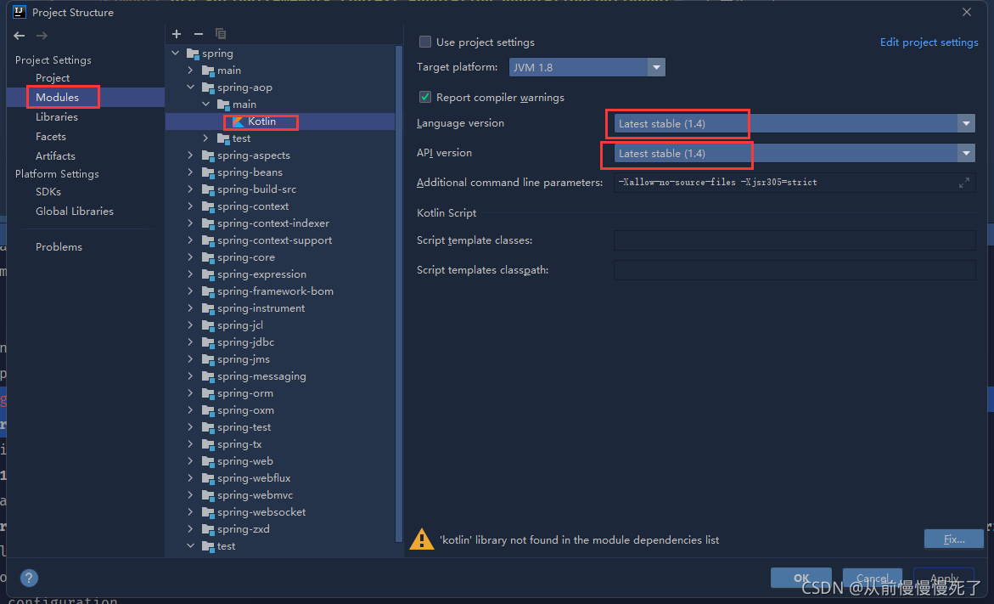Screen dimensions: 994x604
Task: Click the Additional command line parameters field
Action: [795, 183]
